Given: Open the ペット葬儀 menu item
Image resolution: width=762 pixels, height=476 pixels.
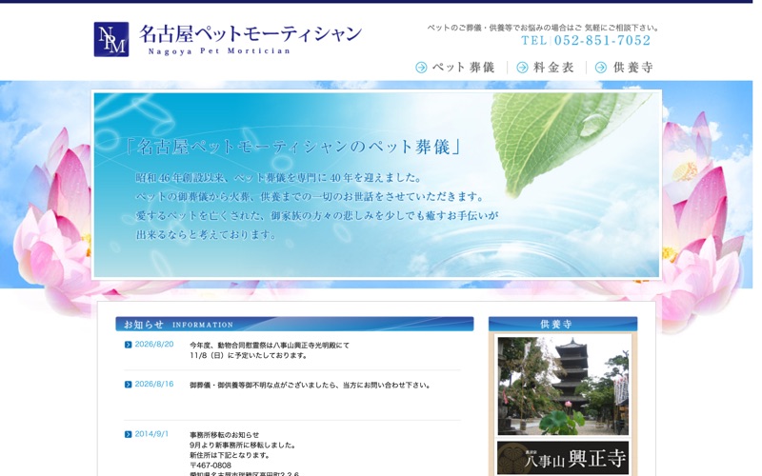Looking at the screenshot, I should [463, 68].
